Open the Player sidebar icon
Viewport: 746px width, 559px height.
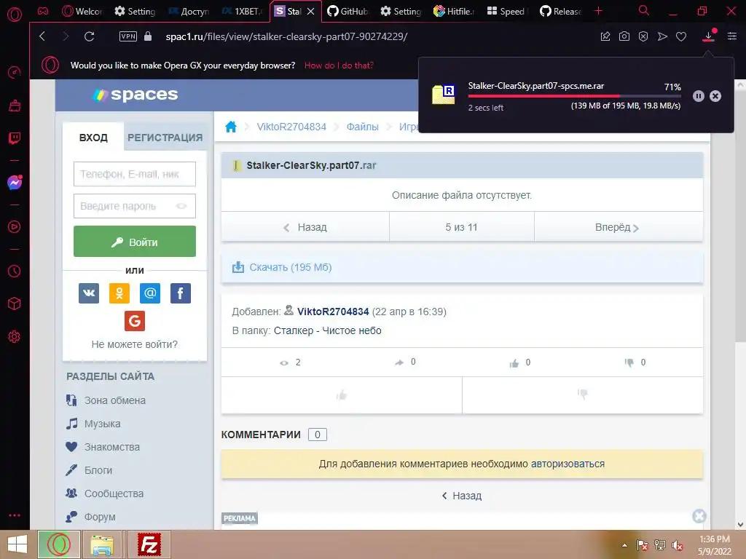pos(15,227)
